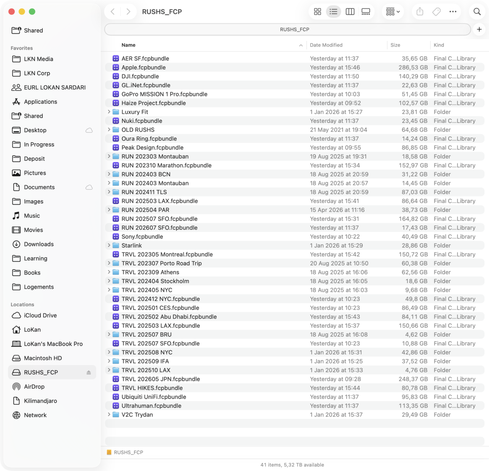Open Logements in sidebar

coord(52,287)
